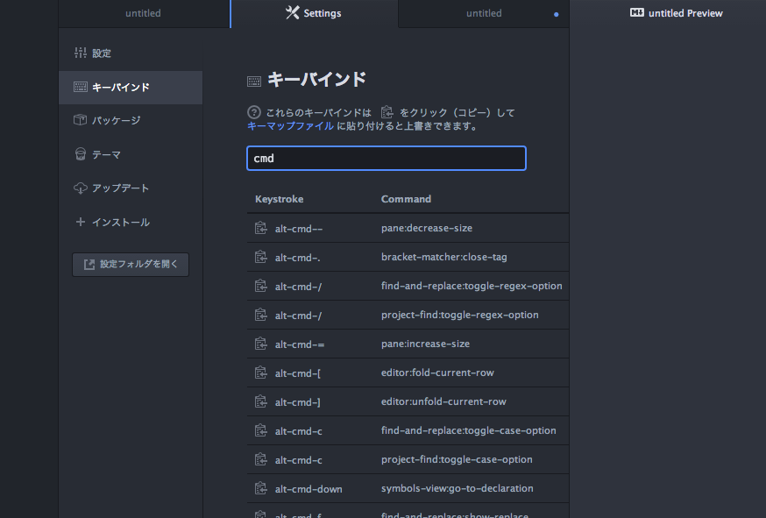
Task: Select the 設定 (Settings) sliders icon in sidebar
Action: [x=80, y=53]
